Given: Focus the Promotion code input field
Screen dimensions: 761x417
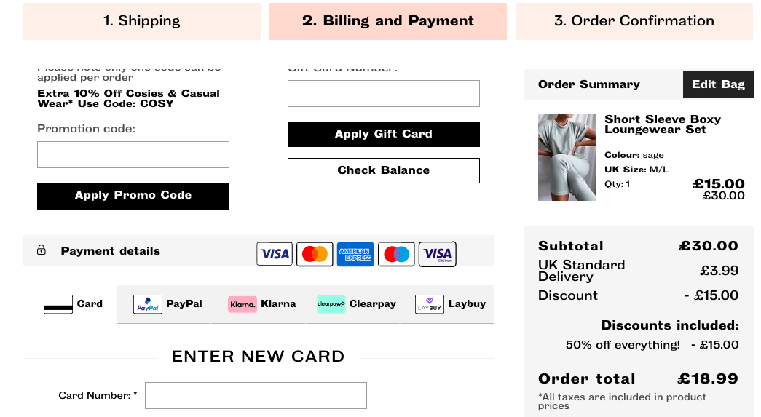Looking at the screenshot, I should tap(133, 155).
